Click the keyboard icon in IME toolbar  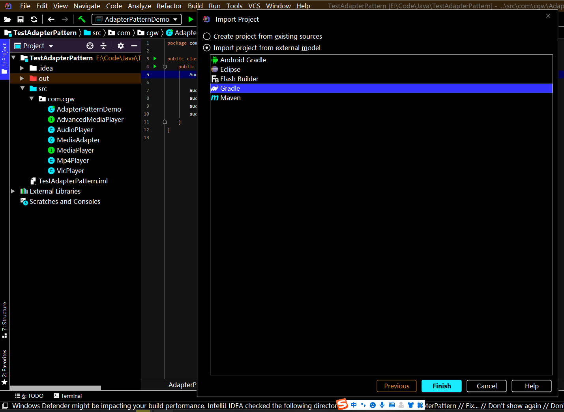(392, 405)
